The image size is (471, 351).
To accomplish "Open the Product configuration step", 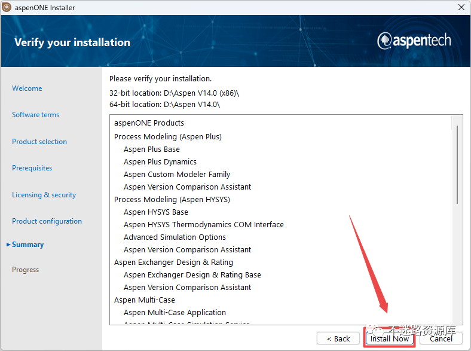I will [47, 221].
